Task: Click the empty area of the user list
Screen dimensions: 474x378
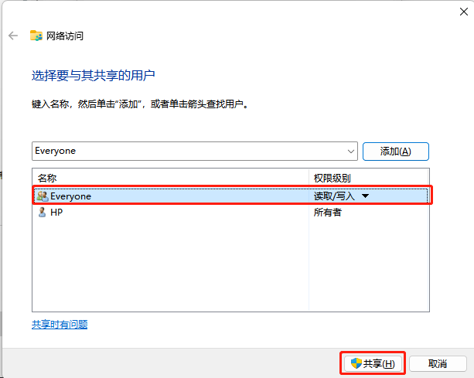Action: pyautogui.click(x=170, y=271)
